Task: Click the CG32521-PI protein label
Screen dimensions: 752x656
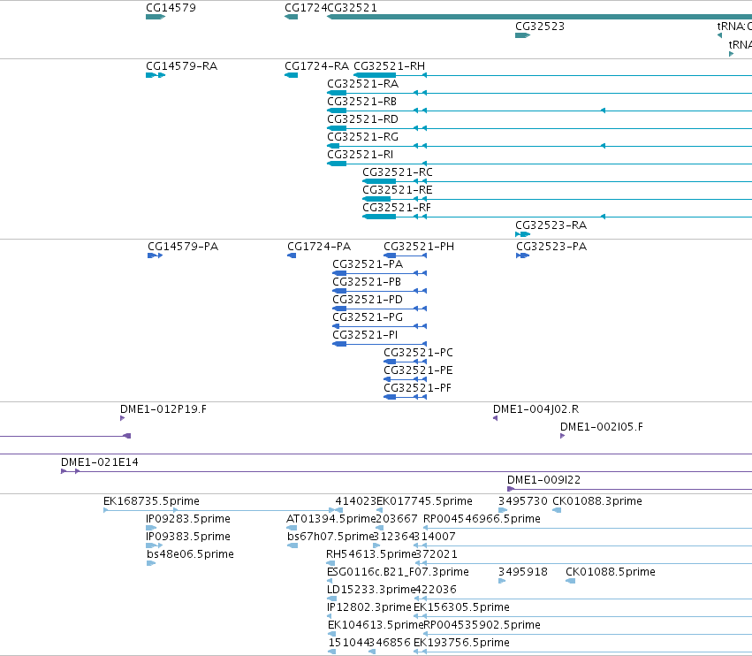Action: 365,335
